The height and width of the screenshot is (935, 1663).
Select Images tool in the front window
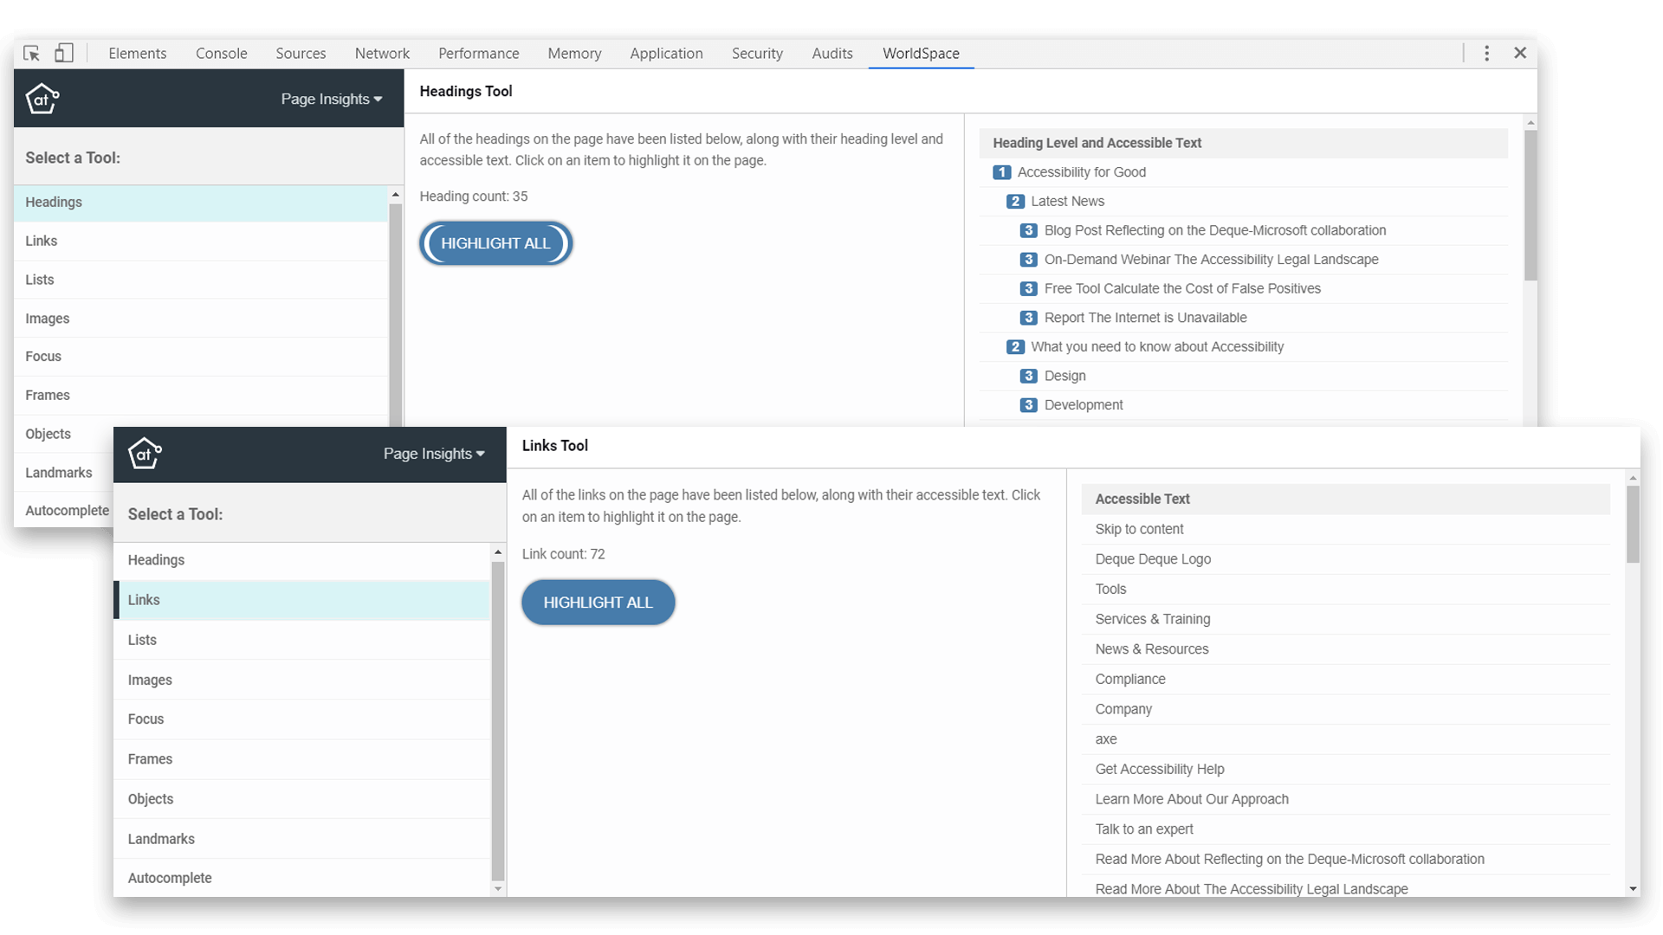(302, 680)
